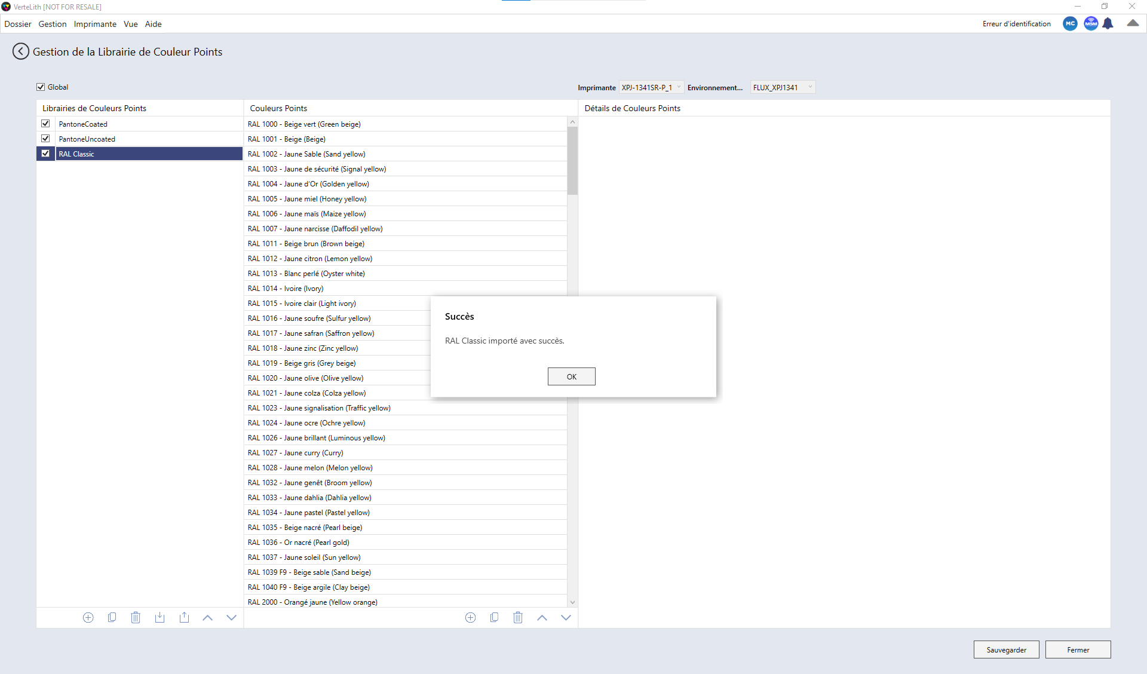
Task: Move selected library down
Action: pos(231,618)
